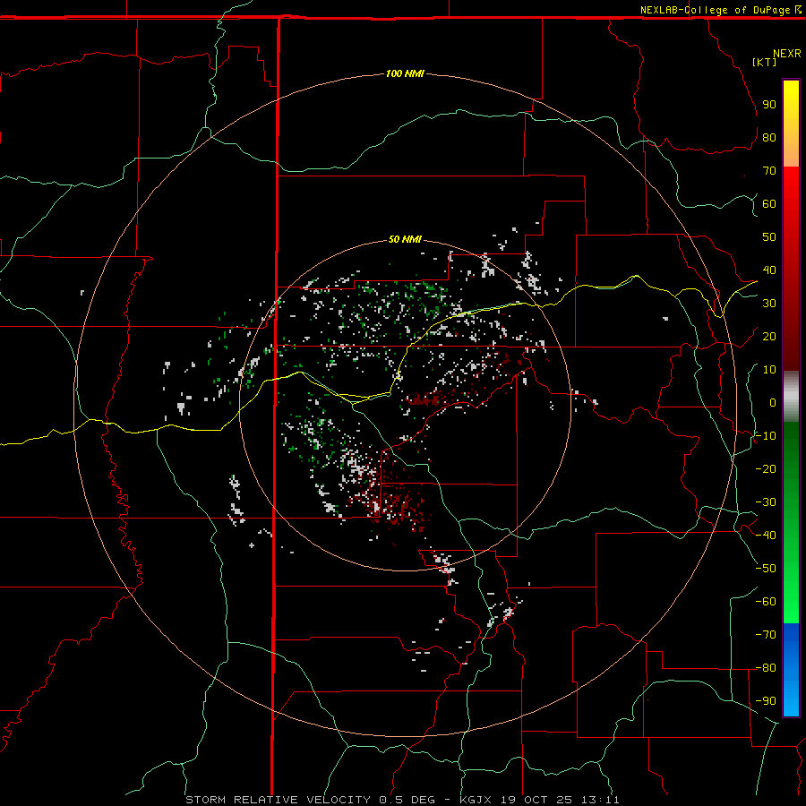Image resolution: width=806 pixels, height=806 pixels.
Task: Click the -60 value on the velocity scale
Action: [x=766, y=602]
